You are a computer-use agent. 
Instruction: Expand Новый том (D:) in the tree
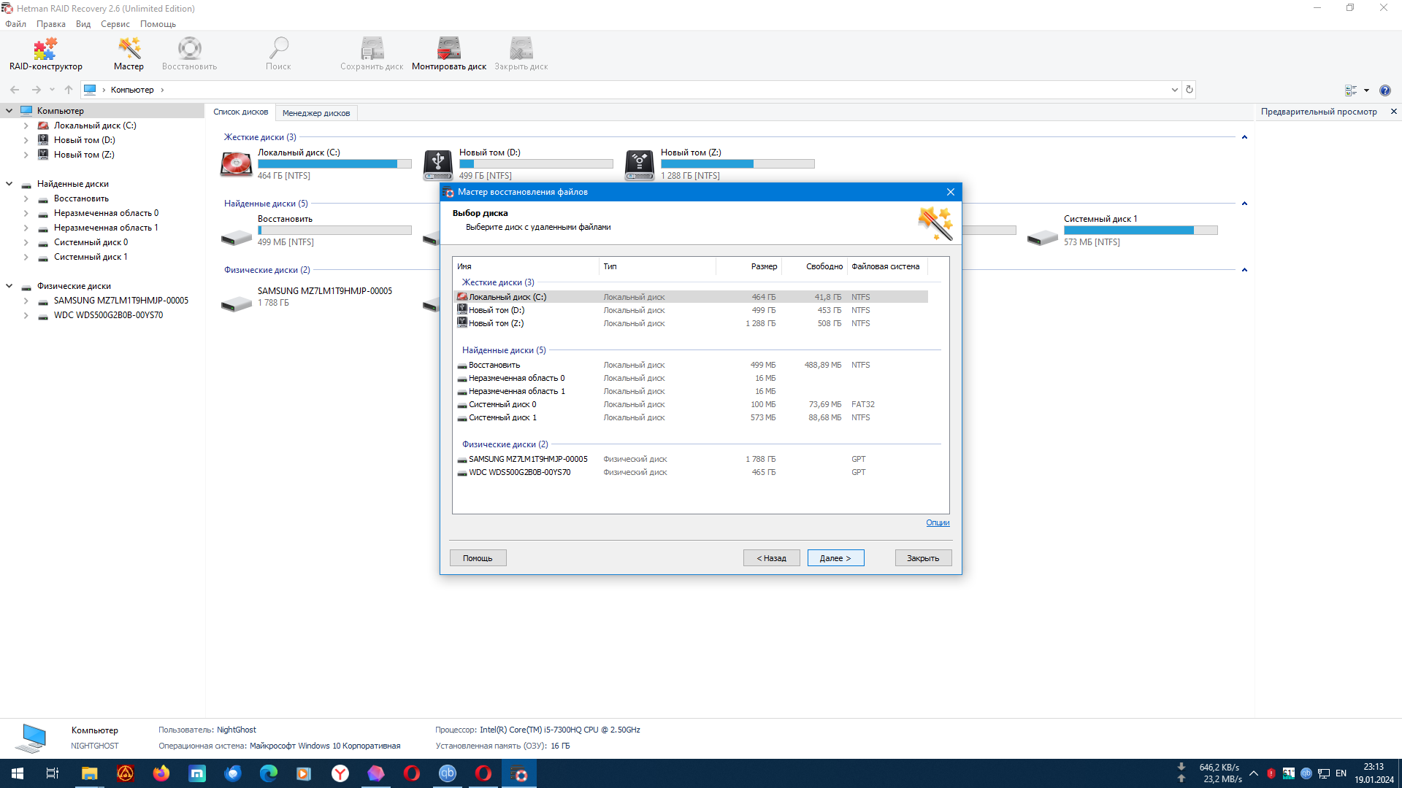[x=26, y=140]
